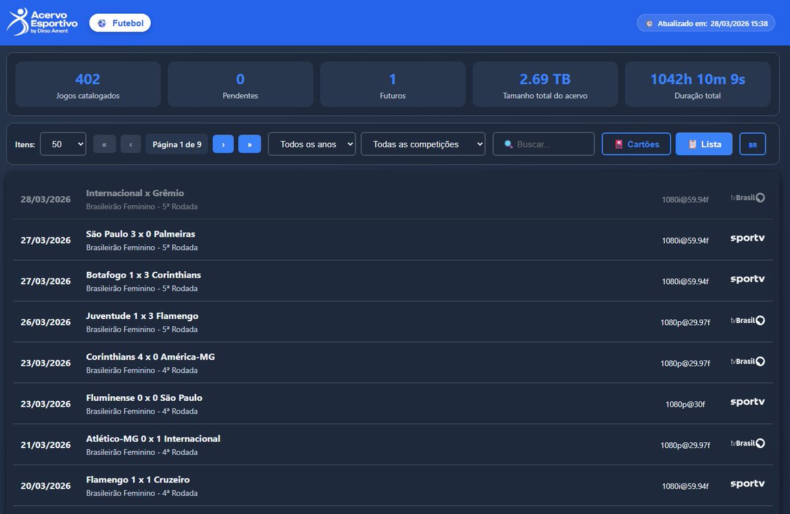Switch to Cartões view
This screenshot has height=514, width=790.
636,144
